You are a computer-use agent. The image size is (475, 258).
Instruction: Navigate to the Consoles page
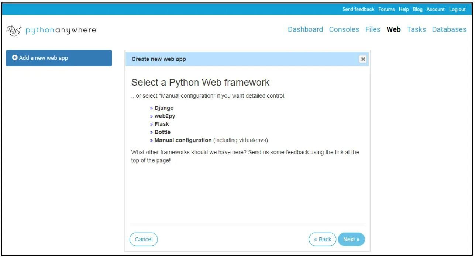pyautogui.click(x=344, y=29)
